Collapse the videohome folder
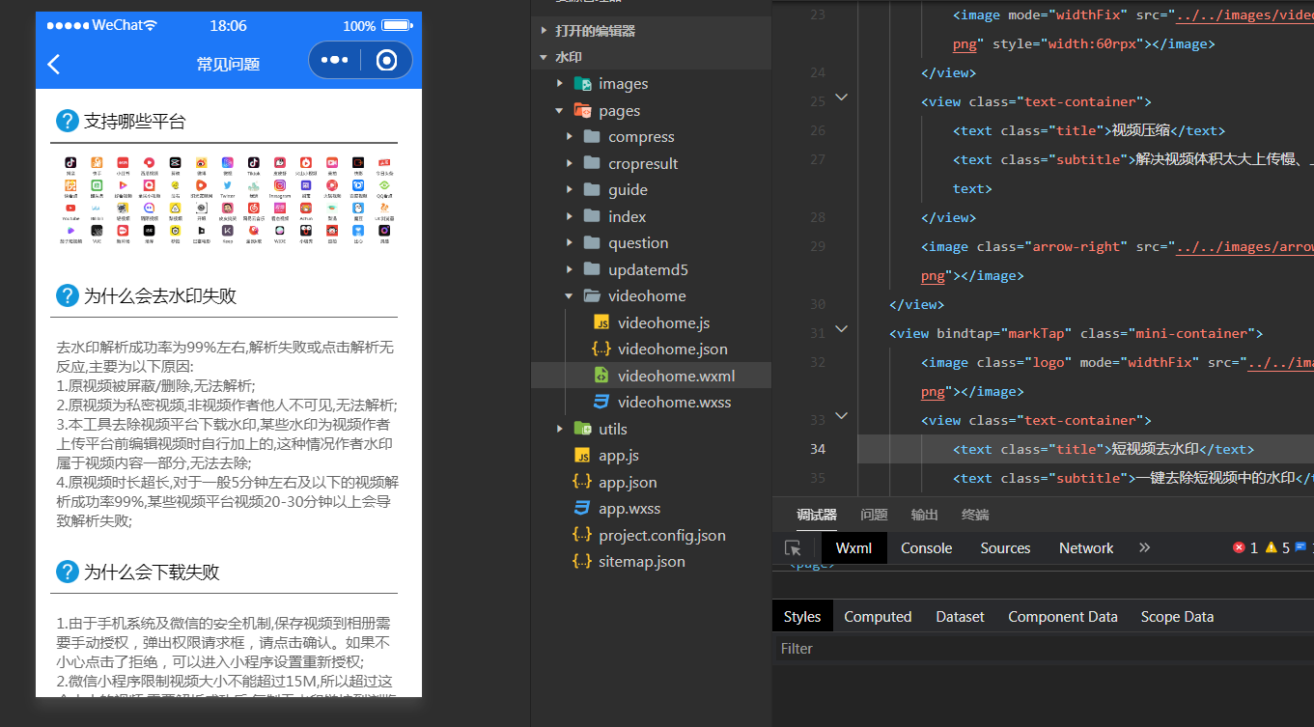 [570, 296]
